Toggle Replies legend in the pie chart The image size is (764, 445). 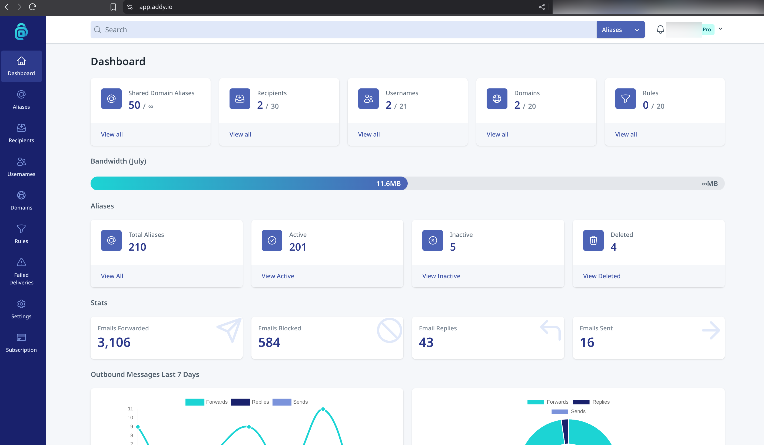point(591,402)
